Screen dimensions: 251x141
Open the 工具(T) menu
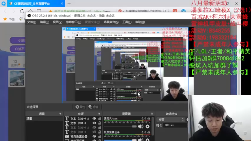tap(127, 22)
